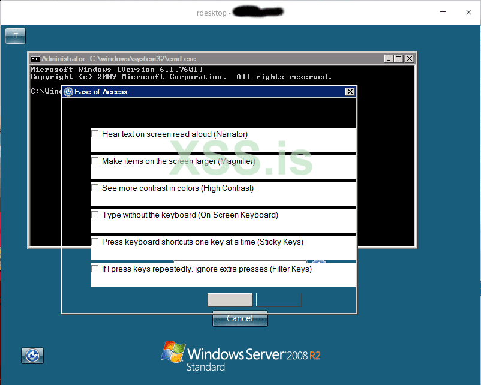The image size is (481, 385).
Task: Enable Magnifier screen larger checkbox
Action: click(95, 161)
